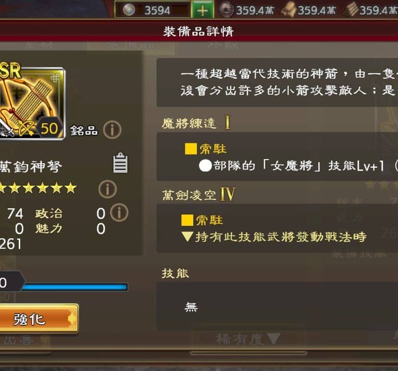Select the 魔將練達 I skill heading
This screenshot has width=398, height=371.
tap(196, 123)
